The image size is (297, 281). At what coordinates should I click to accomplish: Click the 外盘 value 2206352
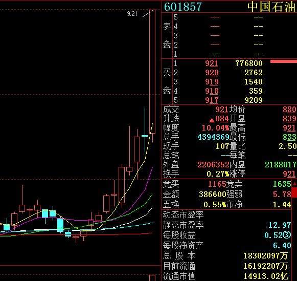click(213, 165)
